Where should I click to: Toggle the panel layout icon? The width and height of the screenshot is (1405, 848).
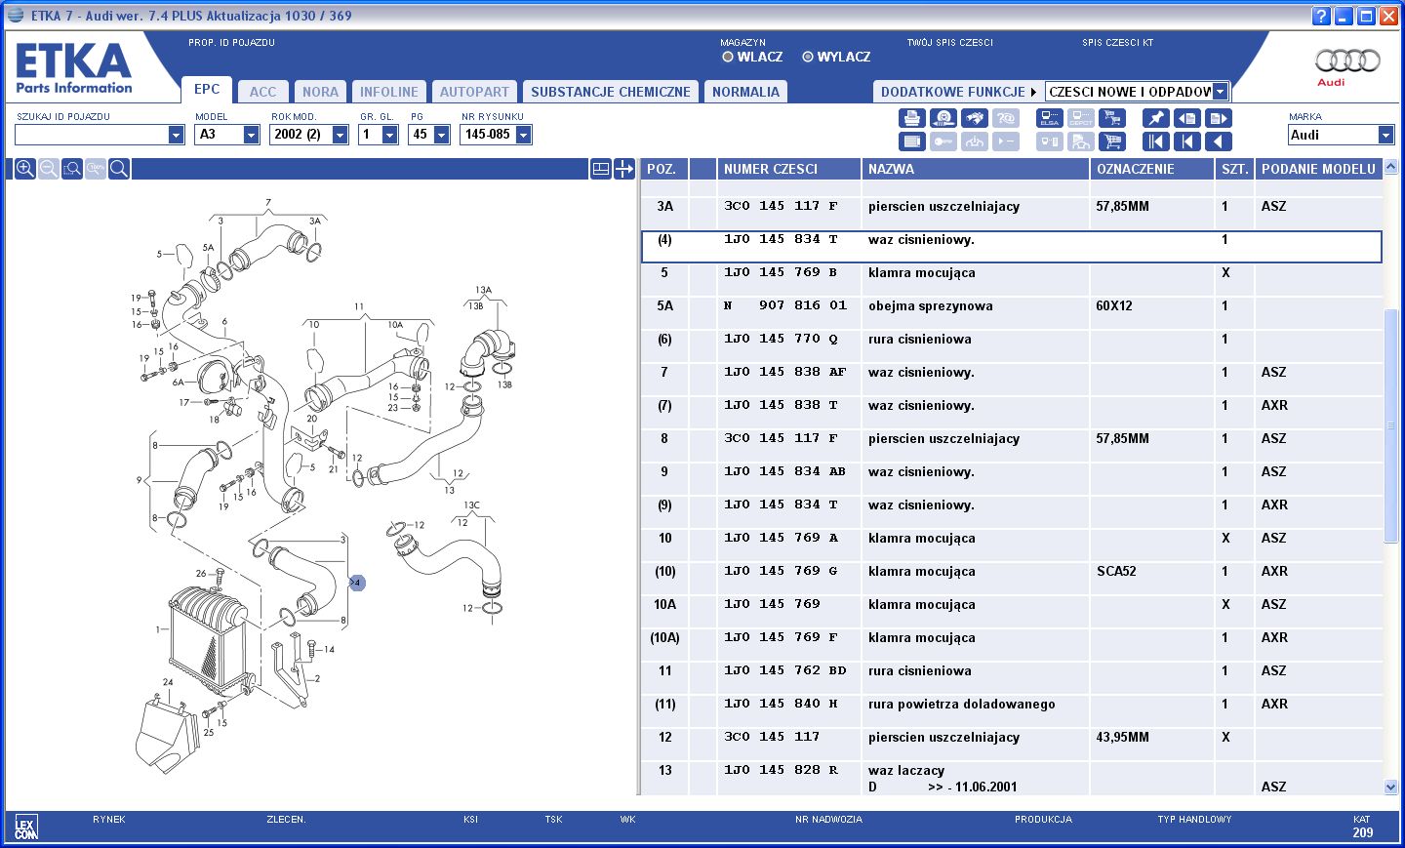point(601,169)
